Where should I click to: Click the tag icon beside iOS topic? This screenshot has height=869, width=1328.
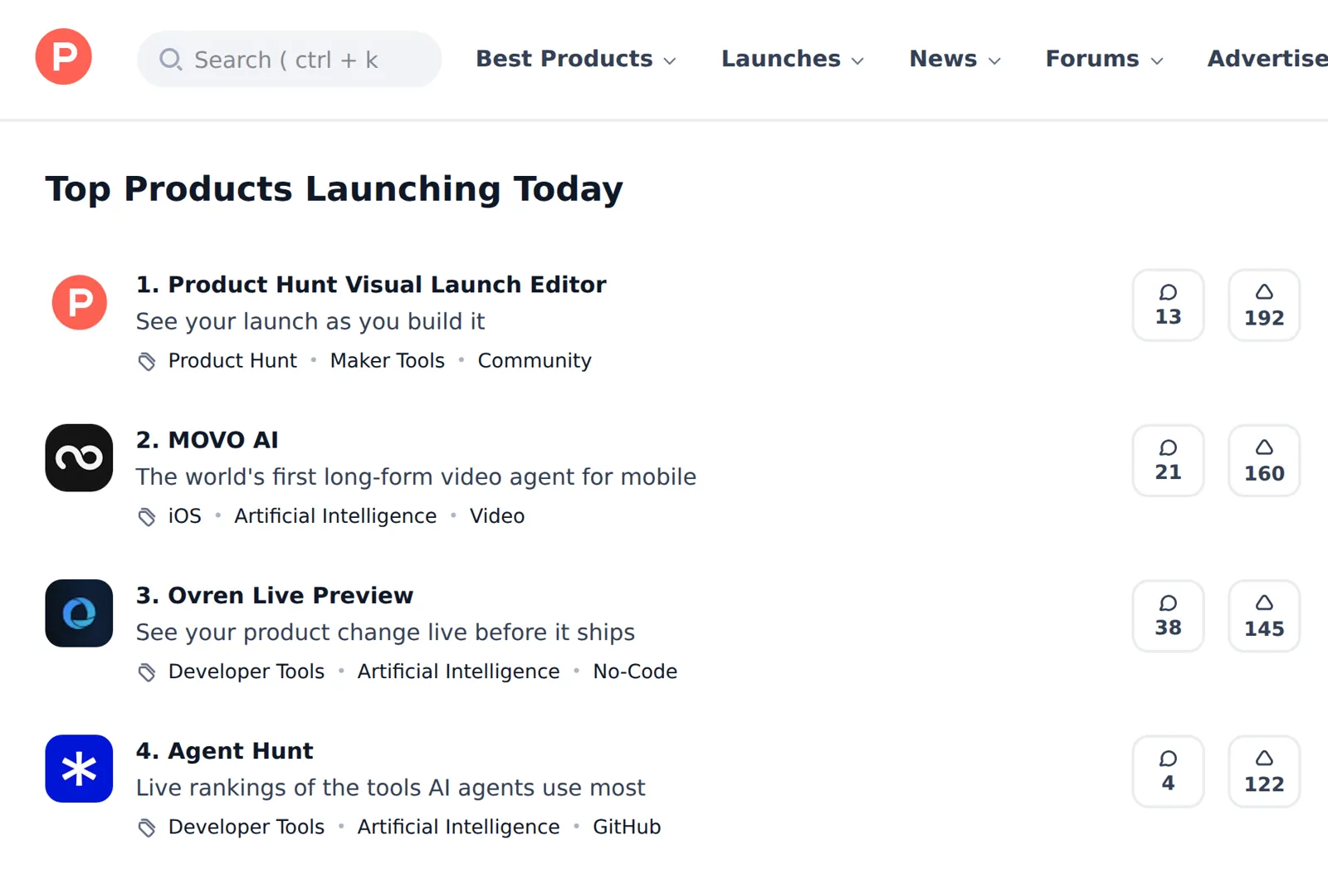146,516
